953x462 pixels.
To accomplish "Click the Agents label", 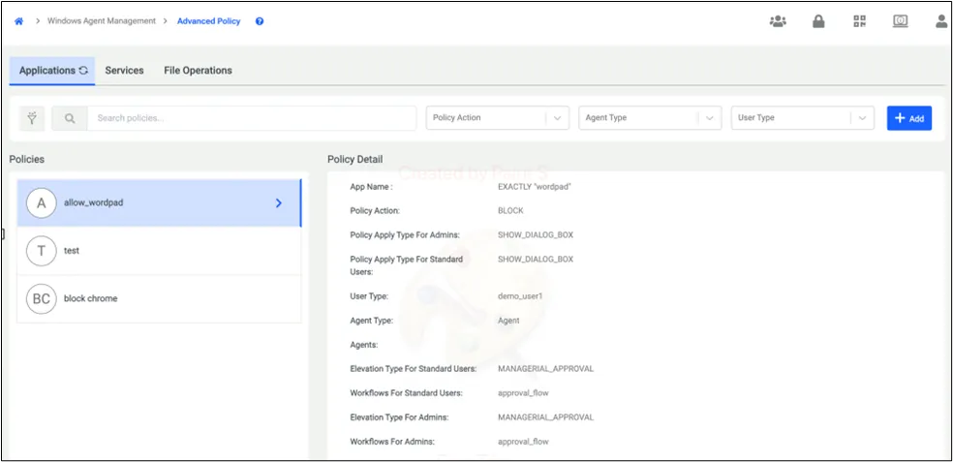I will [364, 345].
